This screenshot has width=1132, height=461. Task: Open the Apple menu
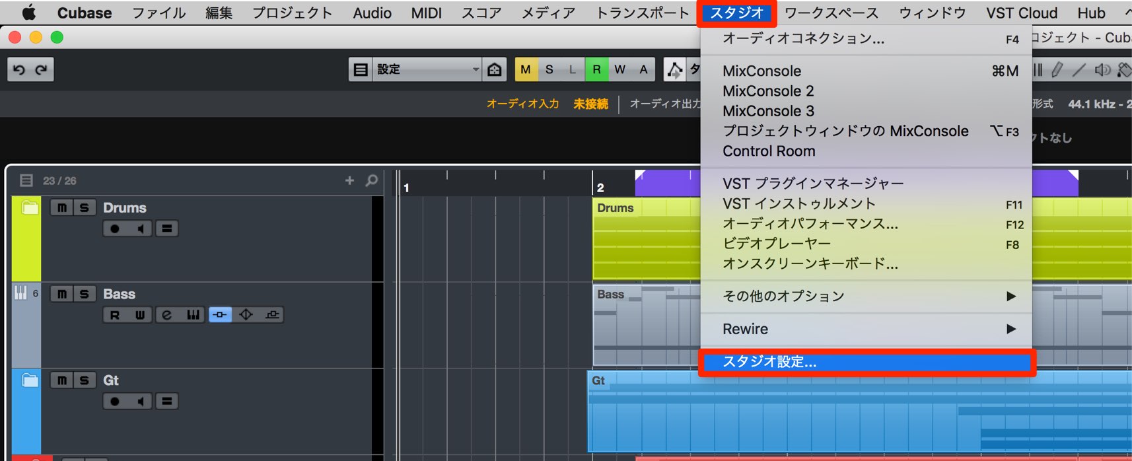28,13
